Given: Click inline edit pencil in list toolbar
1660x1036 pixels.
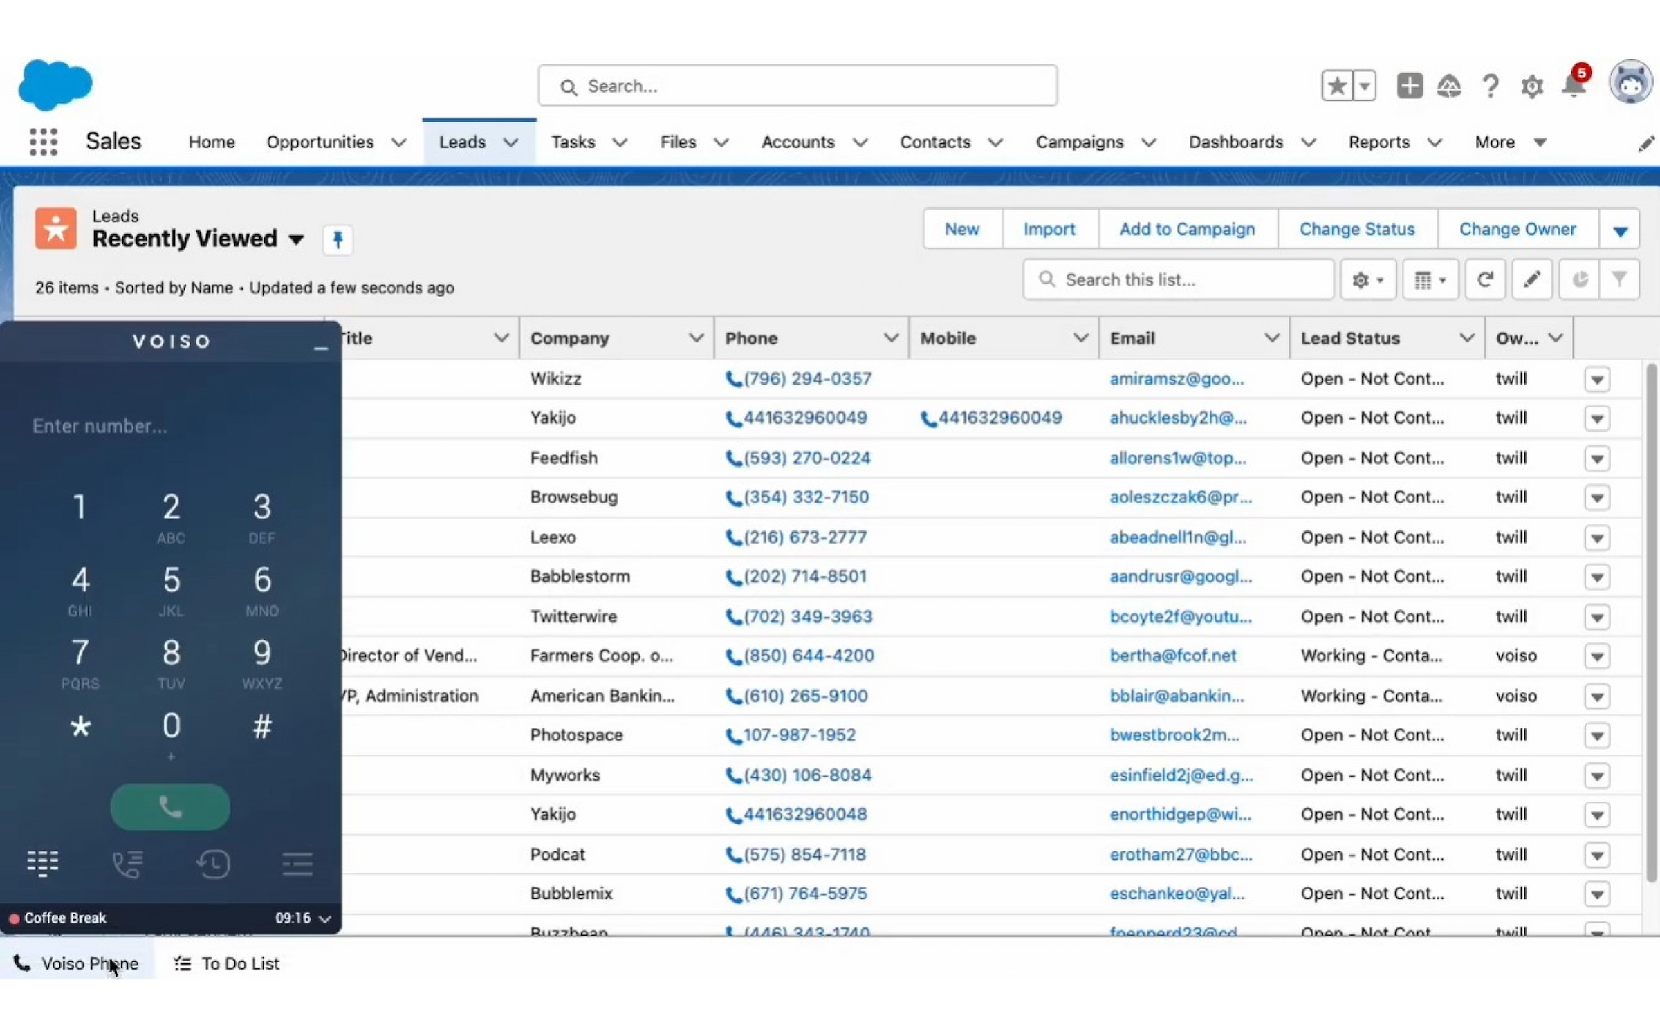Looking at the screenshot, I should pos(1531,279).
